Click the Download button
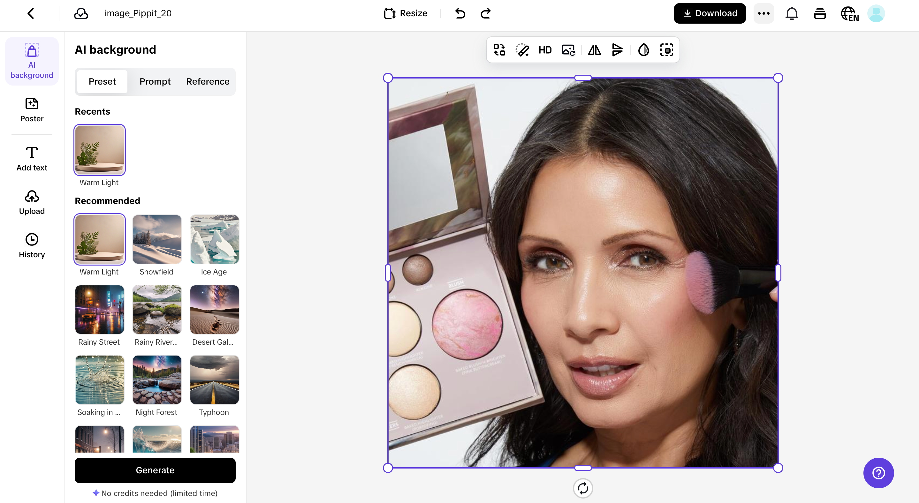Screen dimensions: 919x503 pyautogui.click(x=709, y=13)
